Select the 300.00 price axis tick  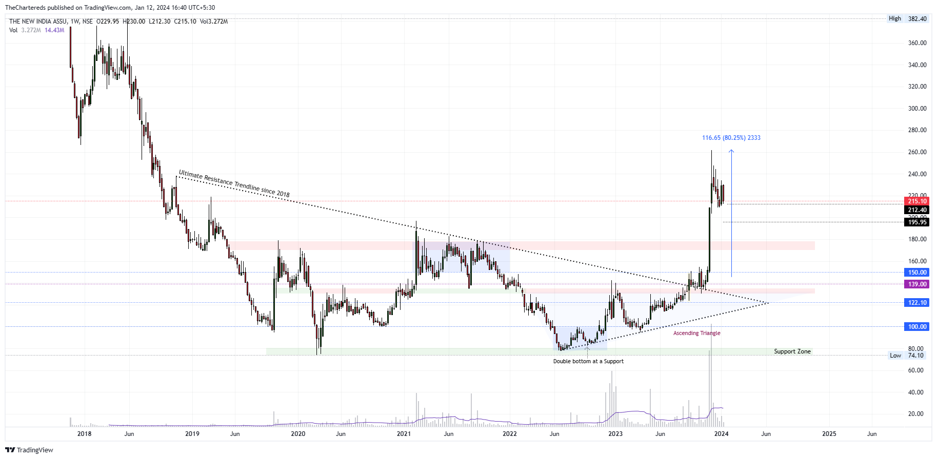click(x=918, y=109)
